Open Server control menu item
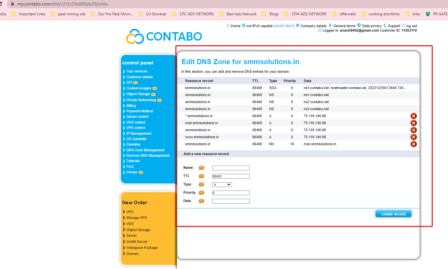 pyautogui.click(x=137, y=116)
